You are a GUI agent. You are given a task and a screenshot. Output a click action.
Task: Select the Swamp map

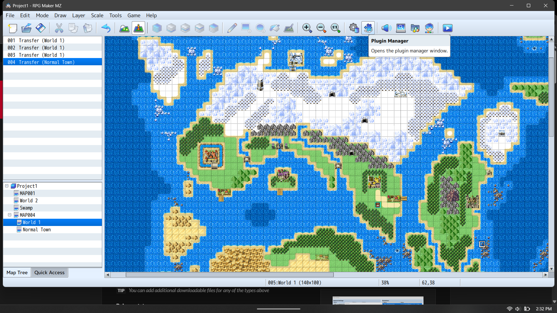coord(26,208)
